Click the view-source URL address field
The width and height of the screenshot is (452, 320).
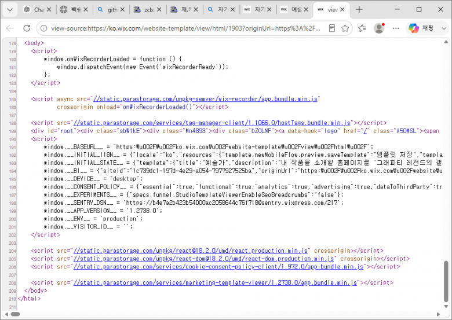185,28
